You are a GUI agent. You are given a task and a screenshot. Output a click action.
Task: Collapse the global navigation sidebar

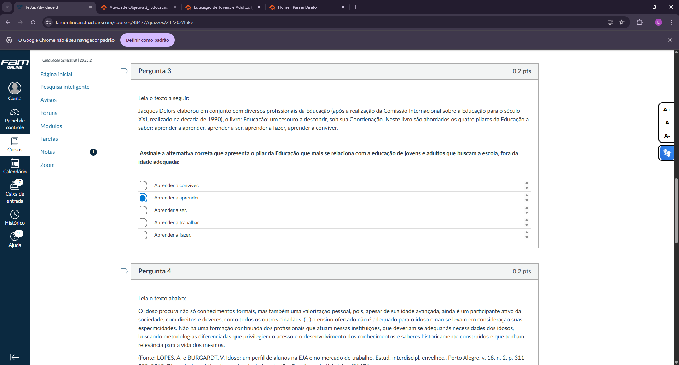point(15,357)
